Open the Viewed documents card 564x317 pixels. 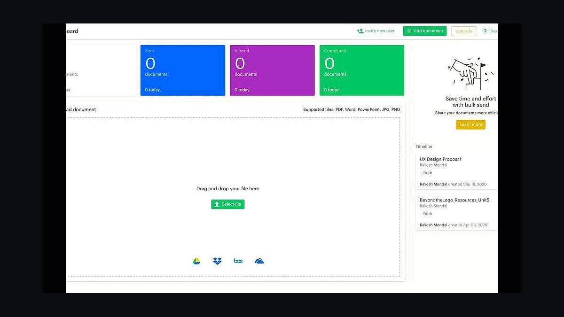tap(272, 70)
